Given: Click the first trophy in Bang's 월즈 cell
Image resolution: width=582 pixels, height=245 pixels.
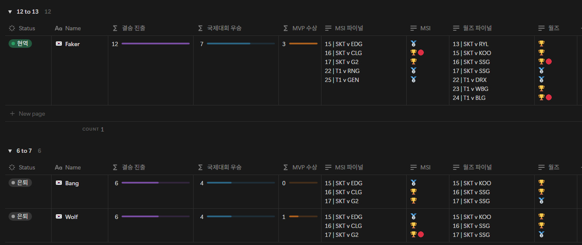Looking at the screenshot, I should [x=541, y=183].
